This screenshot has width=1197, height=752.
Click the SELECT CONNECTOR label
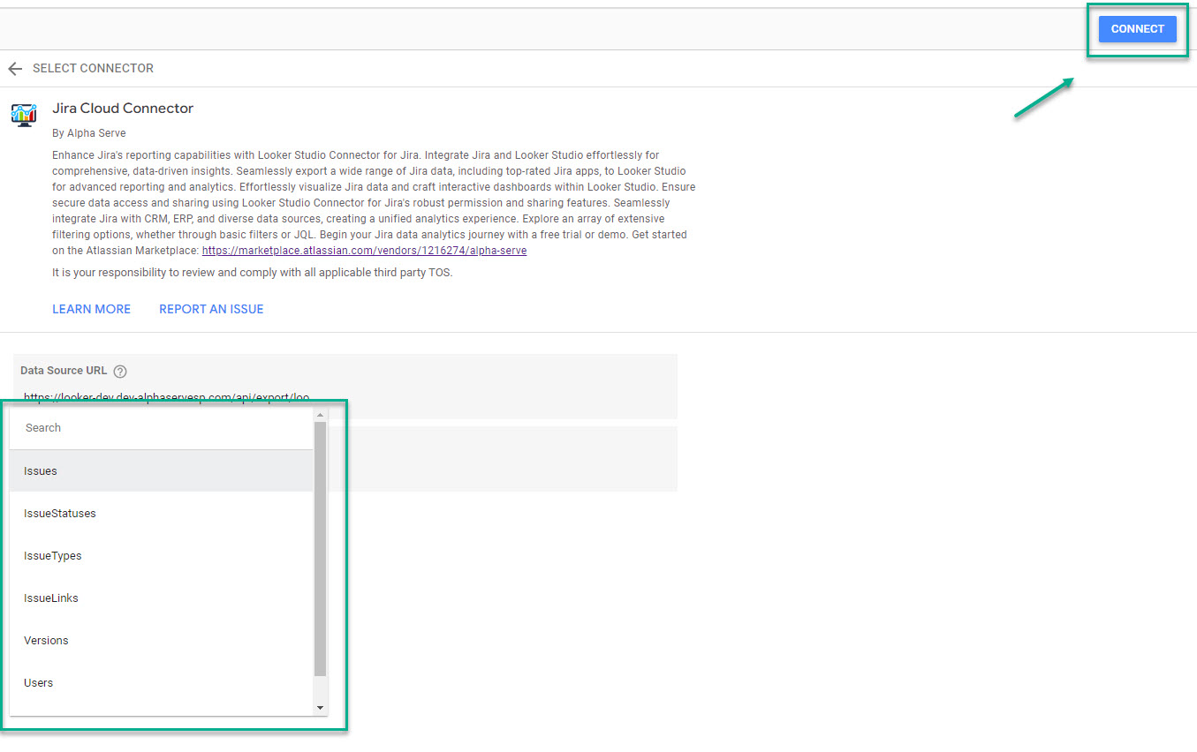pyautogui.click(x=93, y=69)
